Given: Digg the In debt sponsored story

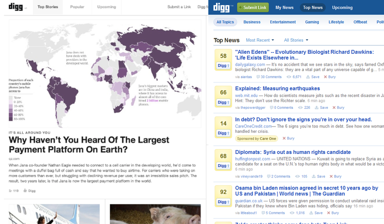Looking at the screenshot, I should tap(223, 133).
